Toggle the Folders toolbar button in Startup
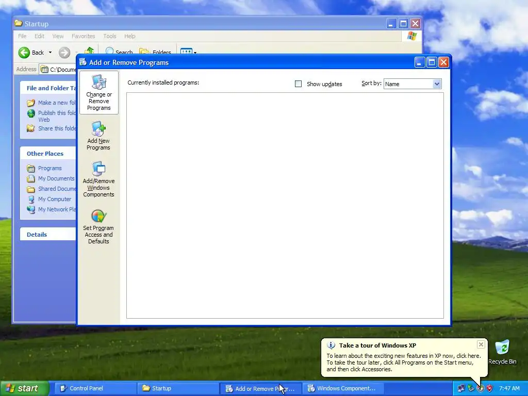Image resolution: width=528 pixels, height=396 pixels. tap(155, 52)
